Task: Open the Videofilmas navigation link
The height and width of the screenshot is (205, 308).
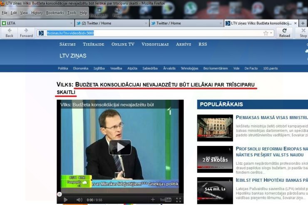Action: click(x=155, y=44)
